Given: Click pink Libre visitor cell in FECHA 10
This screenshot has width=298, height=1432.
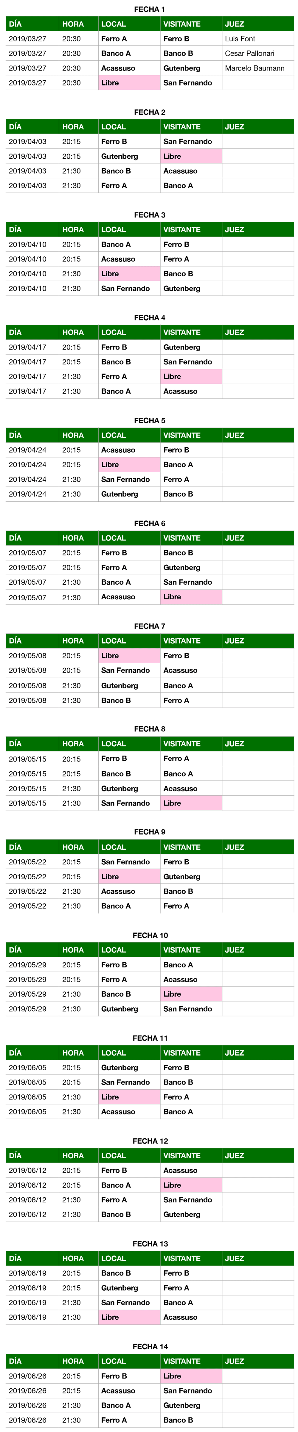Looking at the screenshot, I should (191, 994).
